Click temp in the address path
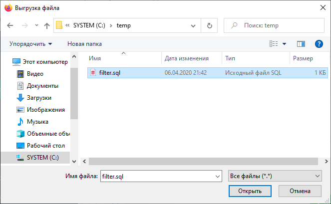The width and height of the screenshot is (331, 204). [x=123, y=25]
